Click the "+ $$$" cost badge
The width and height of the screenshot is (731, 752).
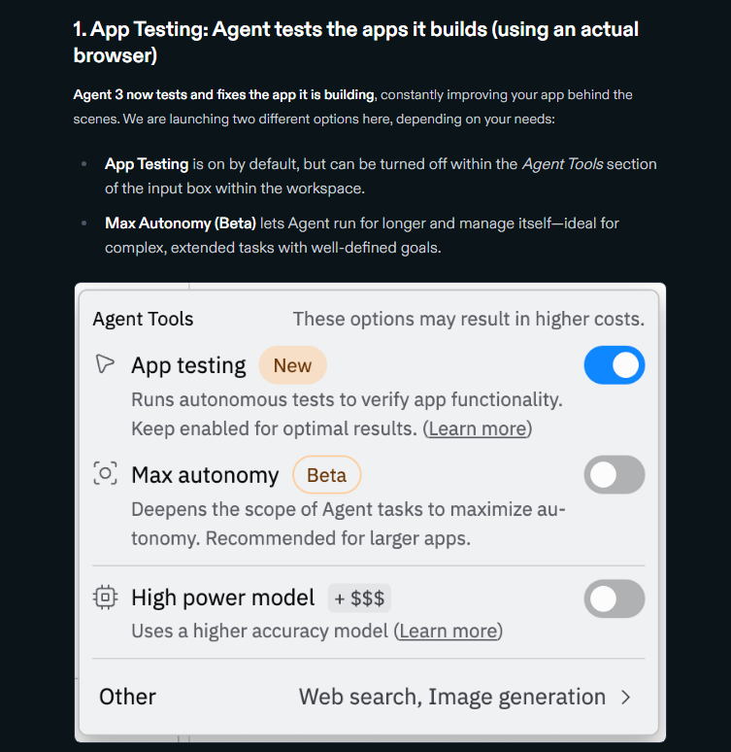pos(359,598)
